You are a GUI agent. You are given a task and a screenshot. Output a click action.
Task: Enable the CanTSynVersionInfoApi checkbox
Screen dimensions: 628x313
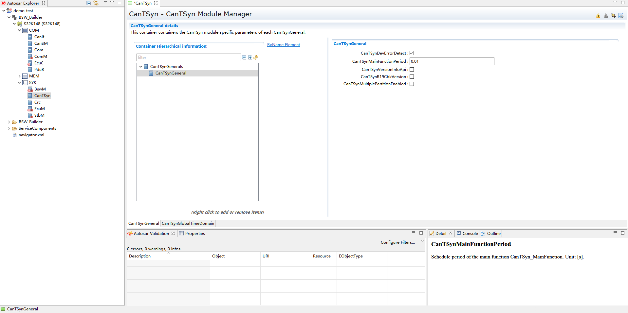tap(412, 70)
